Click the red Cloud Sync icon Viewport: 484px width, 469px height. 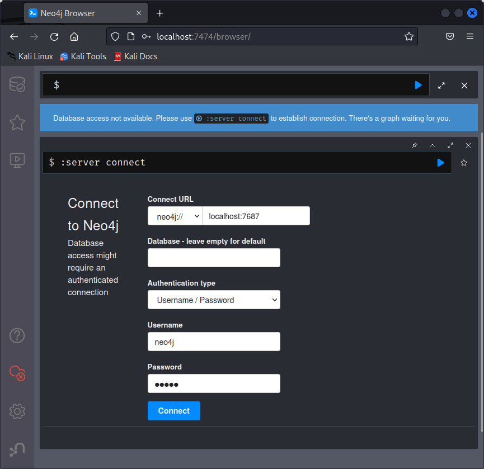(17, 373)
